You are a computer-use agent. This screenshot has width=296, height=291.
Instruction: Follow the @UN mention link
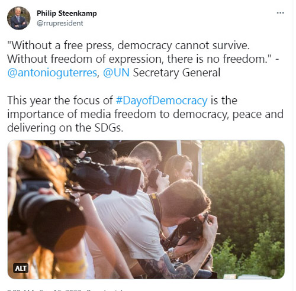coord(116,73)
